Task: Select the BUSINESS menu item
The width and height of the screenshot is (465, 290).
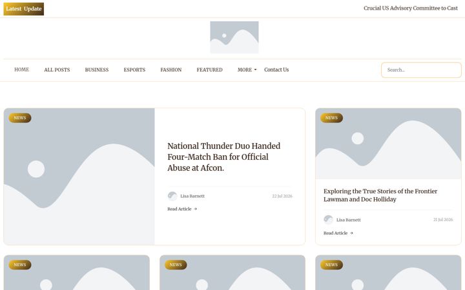Action: [97, 70]
